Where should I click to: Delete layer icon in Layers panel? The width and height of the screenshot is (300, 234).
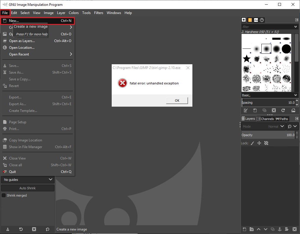click(294, 229)
